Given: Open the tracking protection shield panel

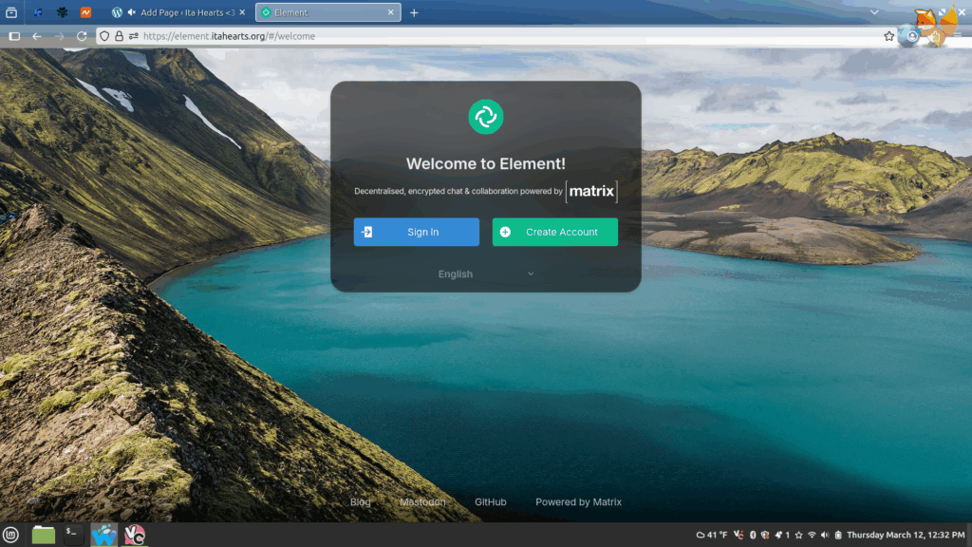Looking at the screenshot, I should pyautogui.click(x=104, y=36).
